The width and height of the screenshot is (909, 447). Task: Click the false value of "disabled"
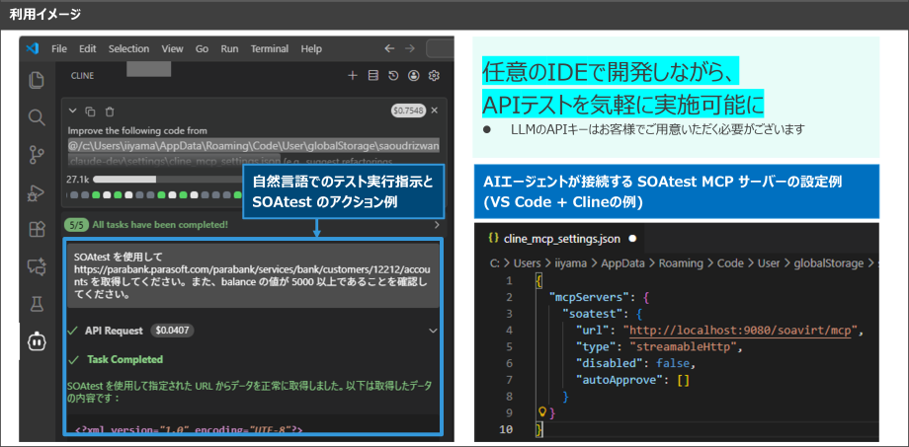(x=673, y=364)
